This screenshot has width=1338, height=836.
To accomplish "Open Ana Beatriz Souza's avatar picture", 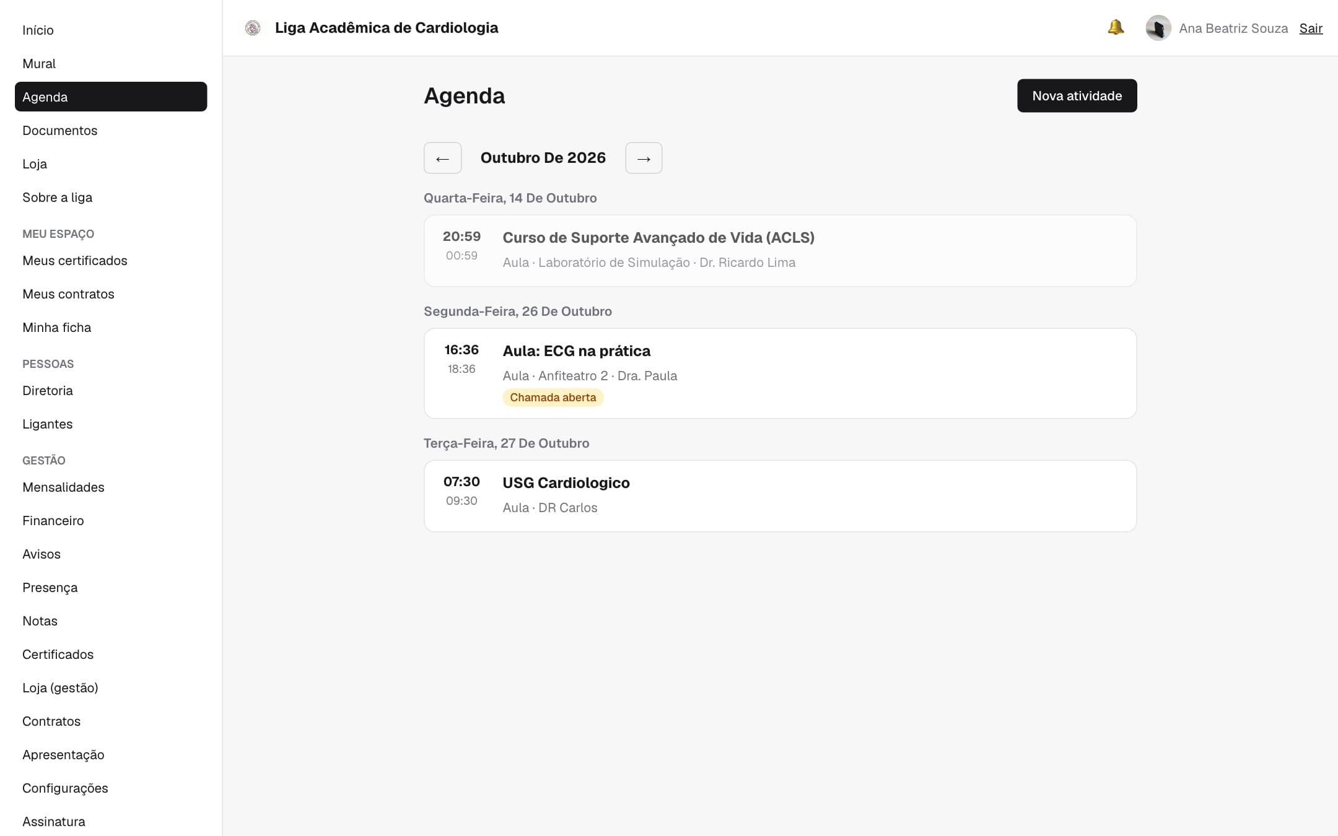I will 1158,28.
